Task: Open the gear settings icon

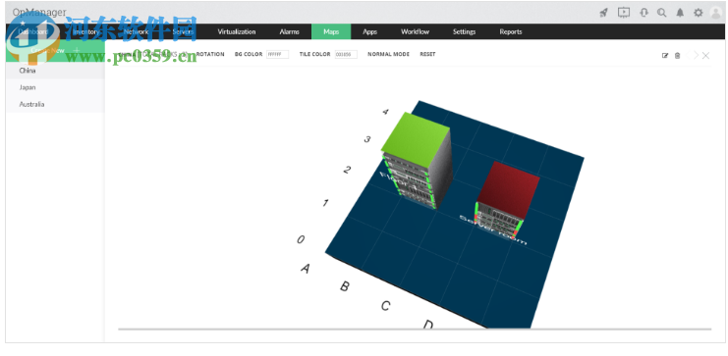Action: pos(698,13)
